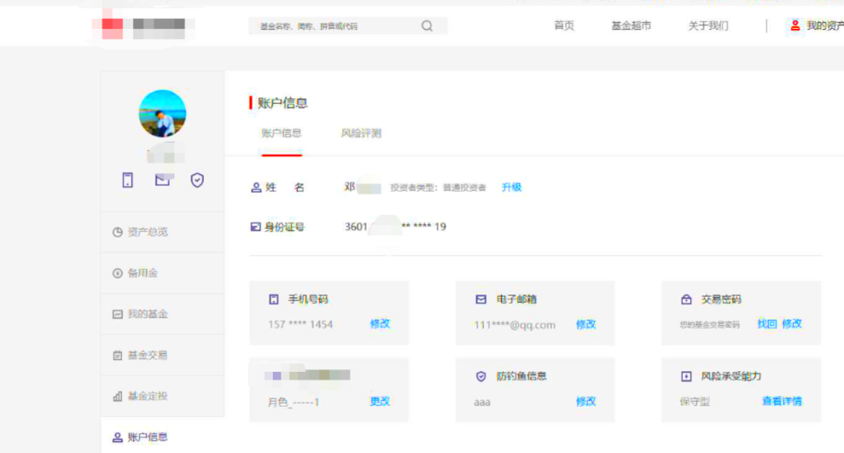Click the profile avatar picture

pyautogui.click(x=163, y=114)
